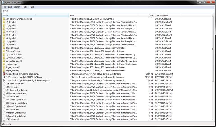Image resolution: width=216 pixels, height=127 pixels.
Task: Click the wav icon of 11-Percussion Cymbal-090927_1624.wav
Action: click(x=4, y=77)
